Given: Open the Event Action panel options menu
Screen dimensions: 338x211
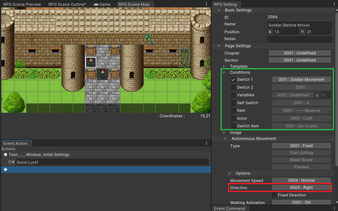Looking at the screenshot, I should (x=207, y=143).
